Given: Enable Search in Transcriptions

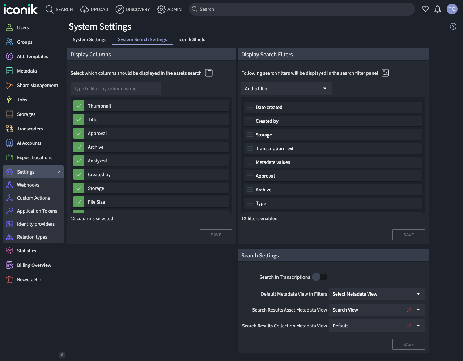Looking at the screenshot, I should (320, 277).
